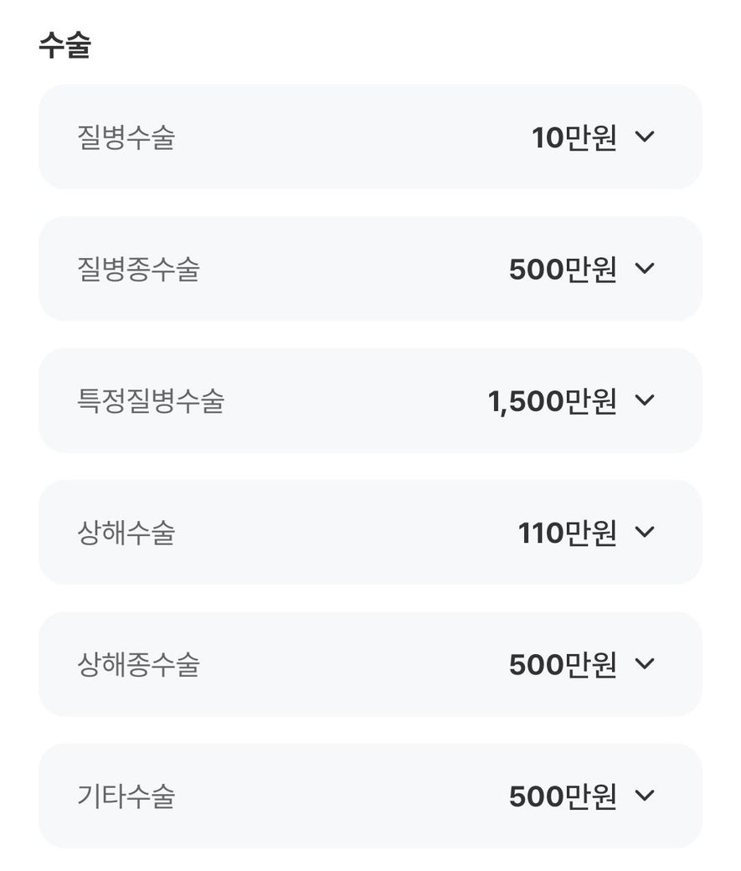Click the 질병수술 label
741x871 pixels.
click(x=126, y=137)
